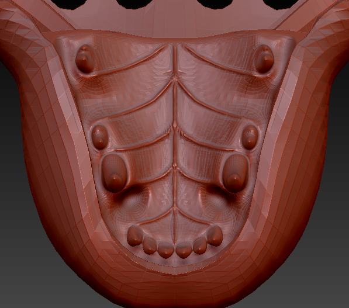Select the small middle-right nub on the plate
This screenshot has width=349, height=308.
(x=250, y=137)
